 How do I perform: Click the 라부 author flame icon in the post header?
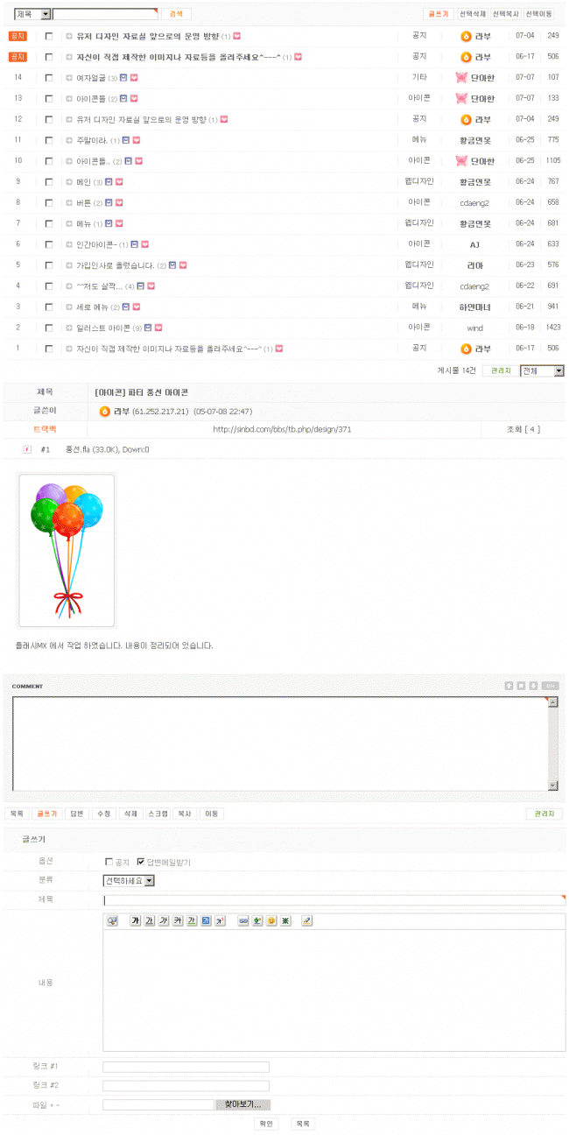point(105,412)
